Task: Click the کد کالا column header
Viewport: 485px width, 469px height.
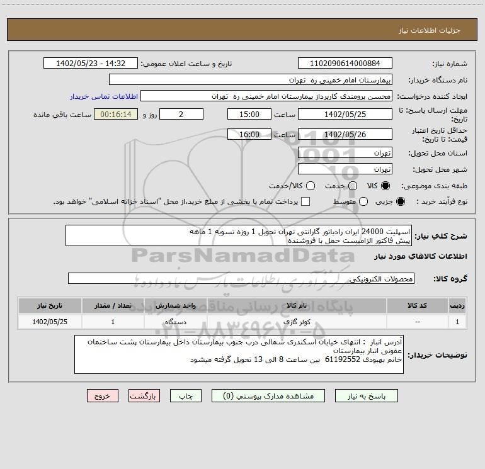Action: 417,305
